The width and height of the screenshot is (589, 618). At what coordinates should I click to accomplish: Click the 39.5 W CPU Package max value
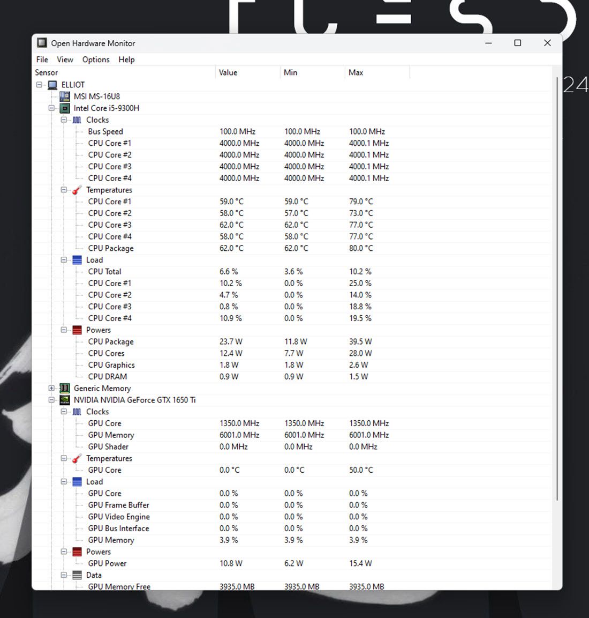[x=360, y=342]
